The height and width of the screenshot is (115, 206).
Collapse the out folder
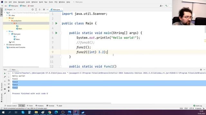7,18
